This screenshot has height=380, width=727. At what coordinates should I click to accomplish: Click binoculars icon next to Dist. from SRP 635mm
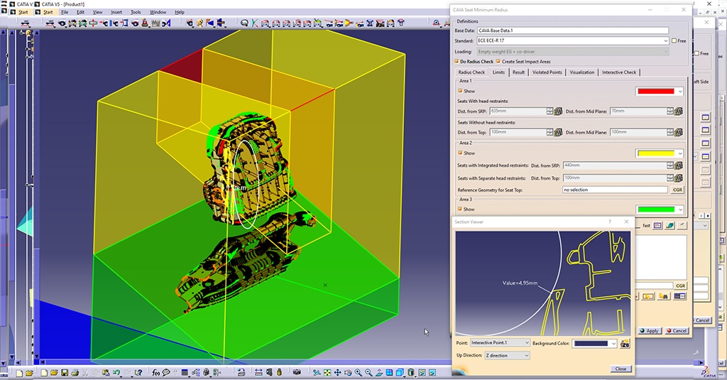pos(558,112)
